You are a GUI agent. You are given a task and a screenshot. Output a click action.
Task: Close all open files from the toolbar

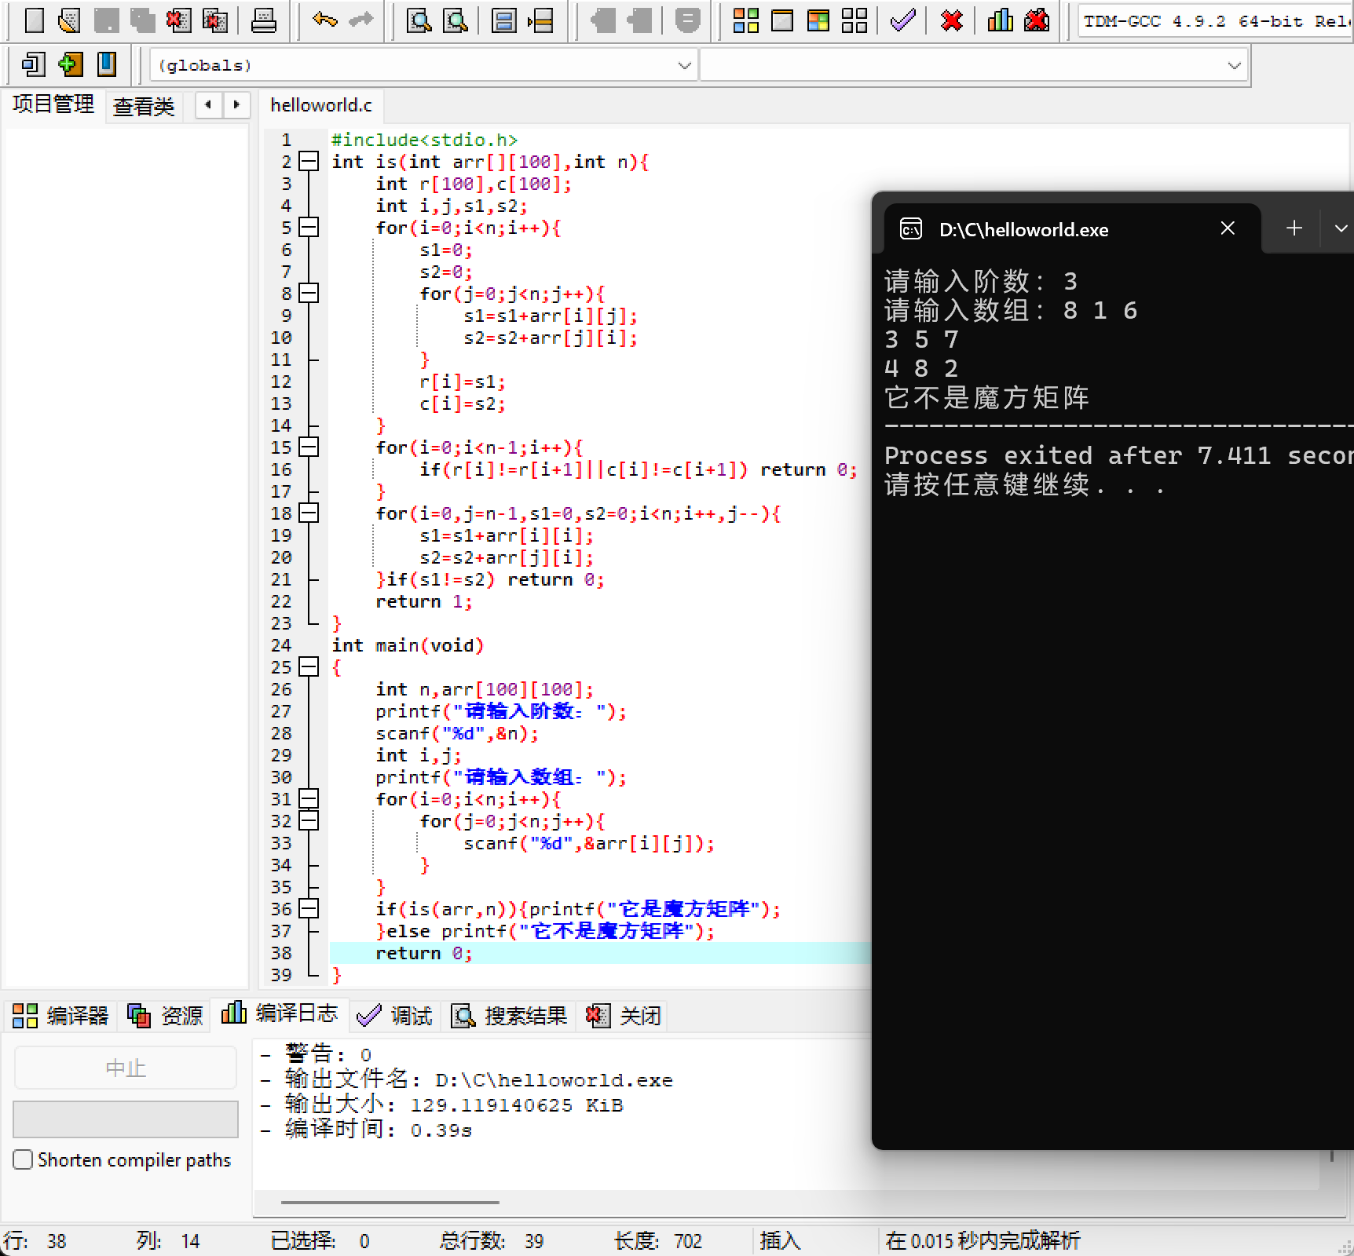(x=214, y=20)
